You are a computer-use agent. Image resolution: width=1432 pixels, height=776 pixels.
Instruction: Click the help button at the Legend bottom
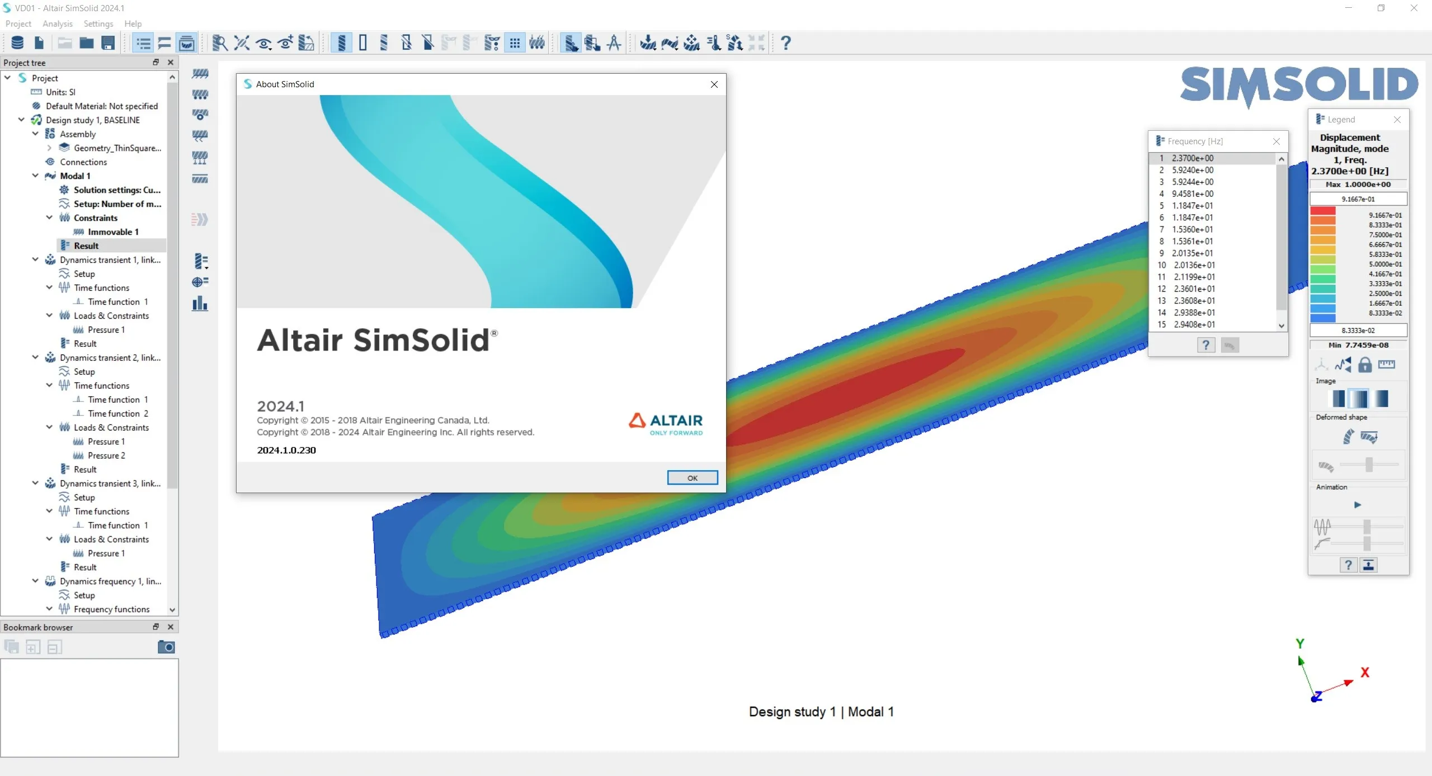coord(1348,565)
